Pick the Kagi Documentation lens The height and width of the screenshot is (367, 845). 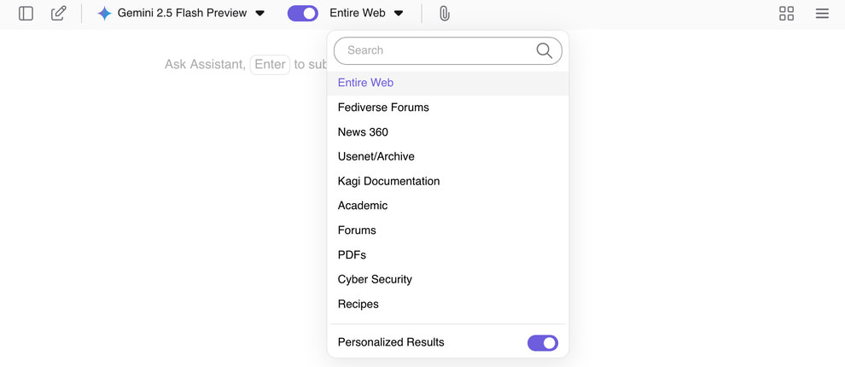click(388, 181)
